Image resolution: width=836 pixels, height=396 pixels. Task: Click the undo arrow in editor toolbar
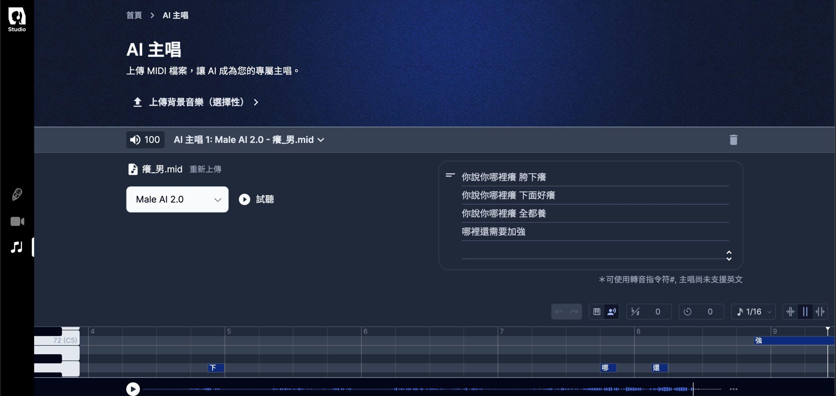[x=559, y=312]
